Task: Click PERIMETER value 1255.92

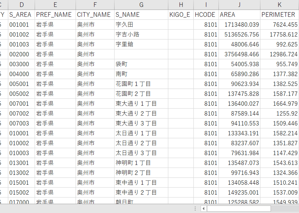Action: [280, 114]
